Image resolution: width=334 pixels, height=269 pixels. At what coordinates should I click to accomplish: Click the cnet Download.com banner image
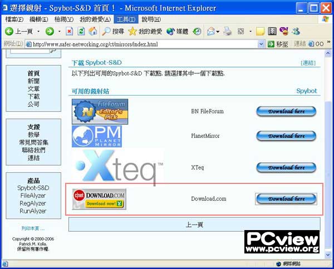click(99, 199)
